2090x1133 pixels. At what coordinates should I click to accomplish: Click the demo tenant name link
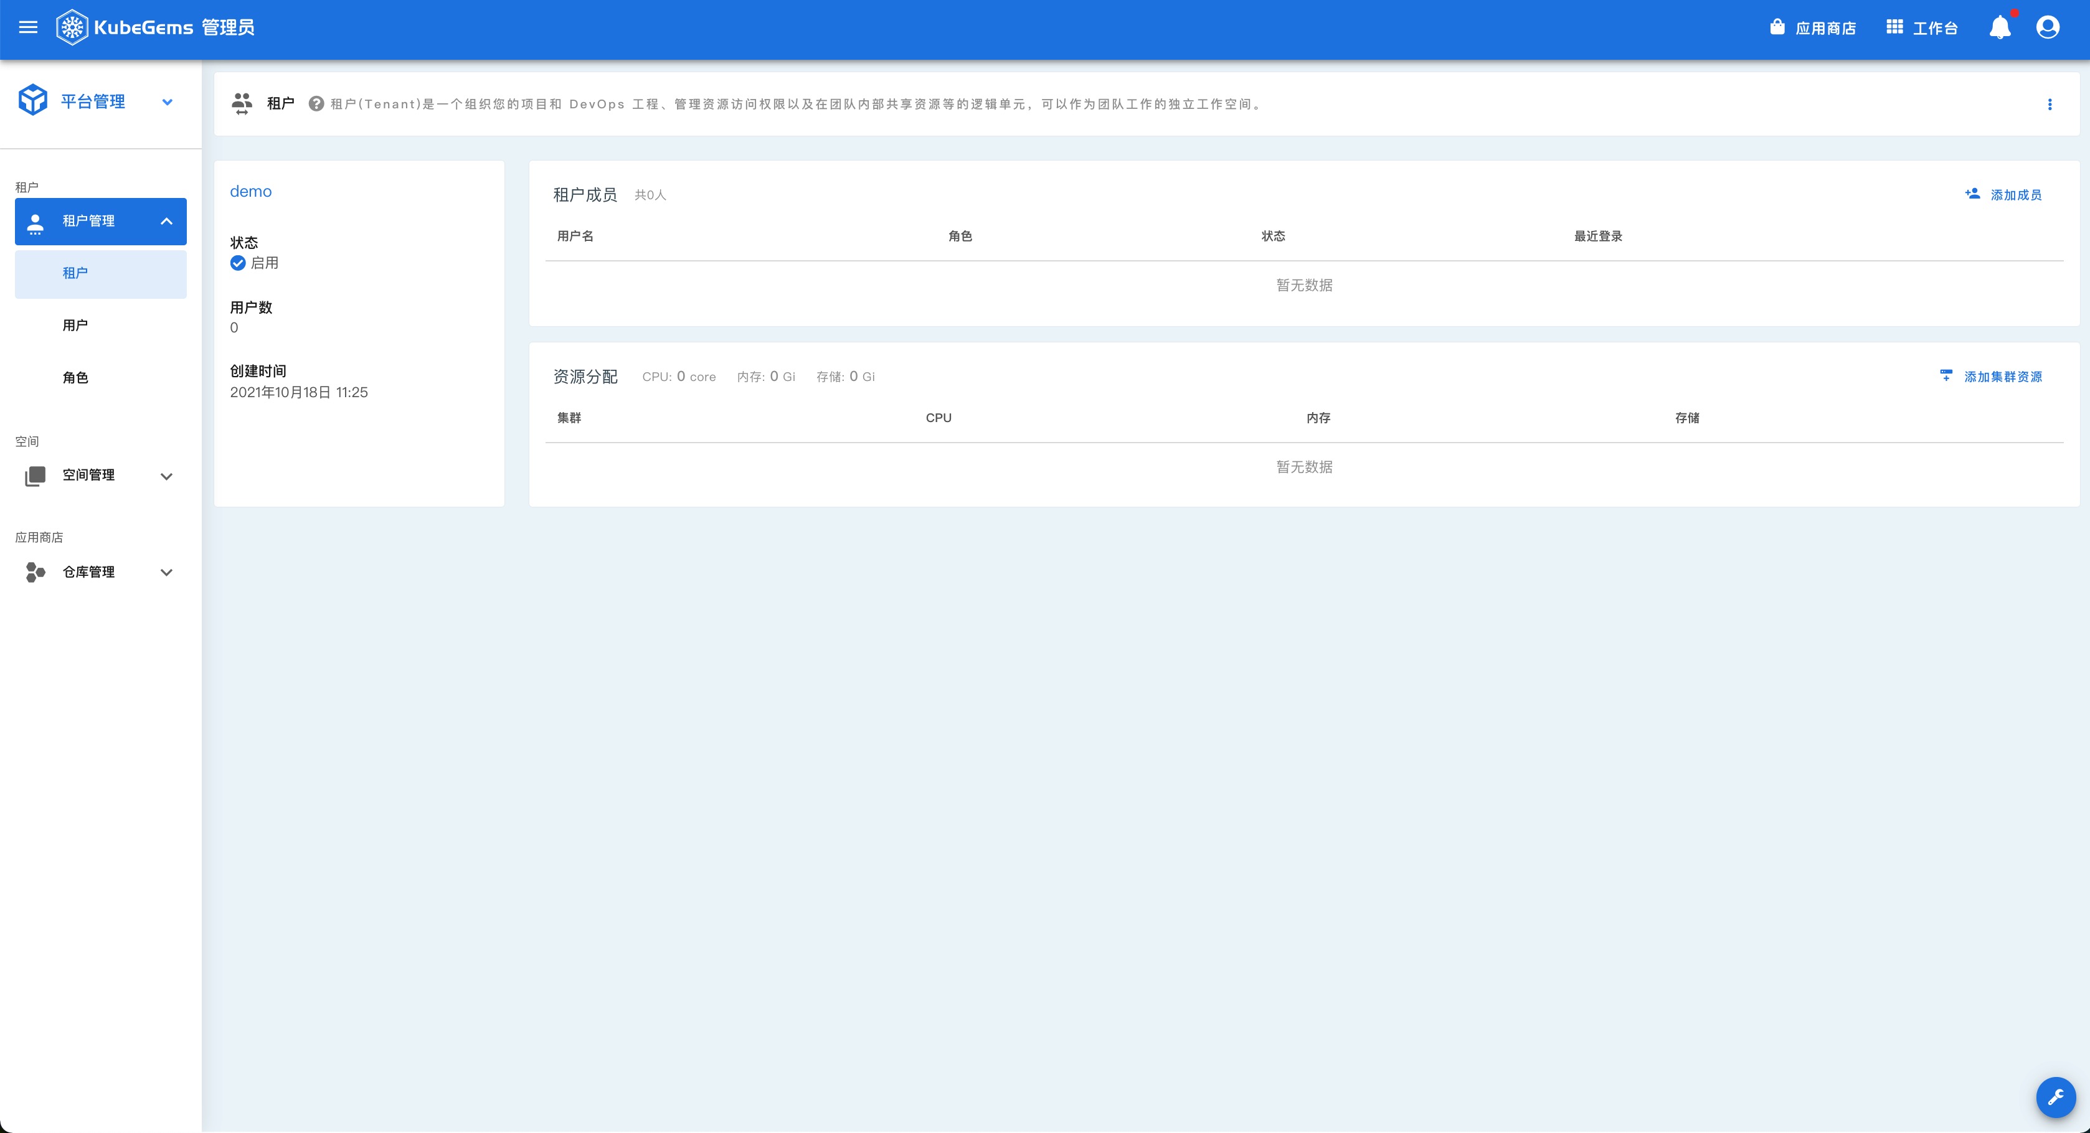(251, 191)
